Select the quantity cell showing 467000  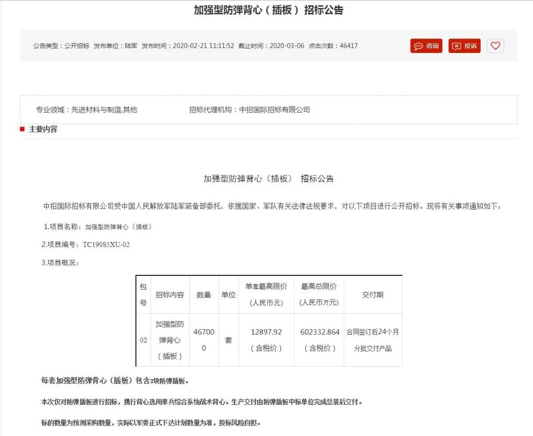pyautogui.click(x=204, y=336)
